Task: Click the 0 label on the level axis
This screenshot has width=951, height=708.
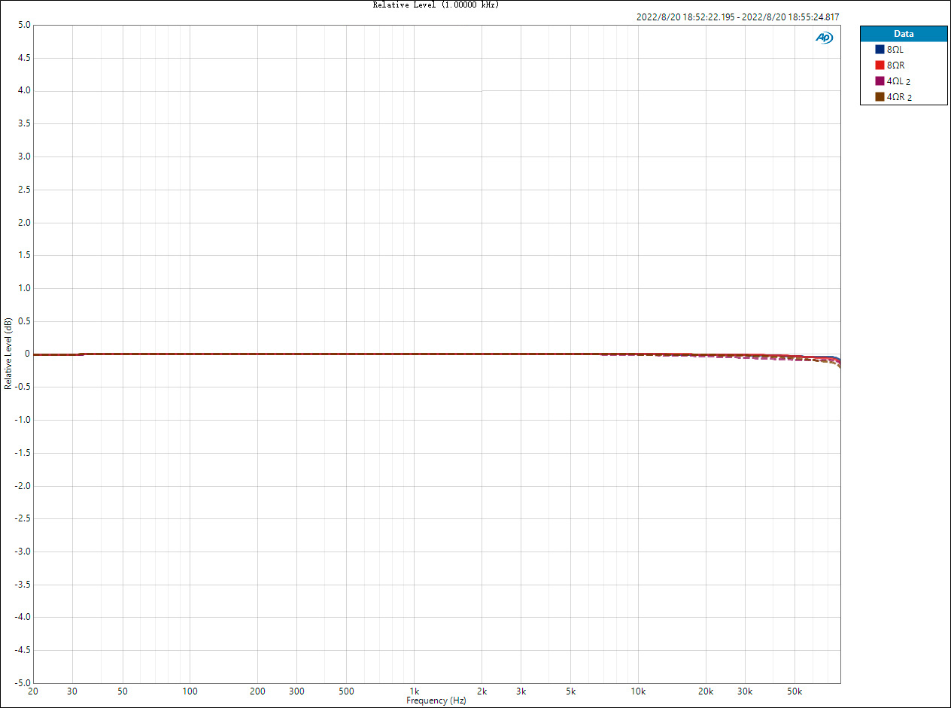Action: [x=27, y=354]
